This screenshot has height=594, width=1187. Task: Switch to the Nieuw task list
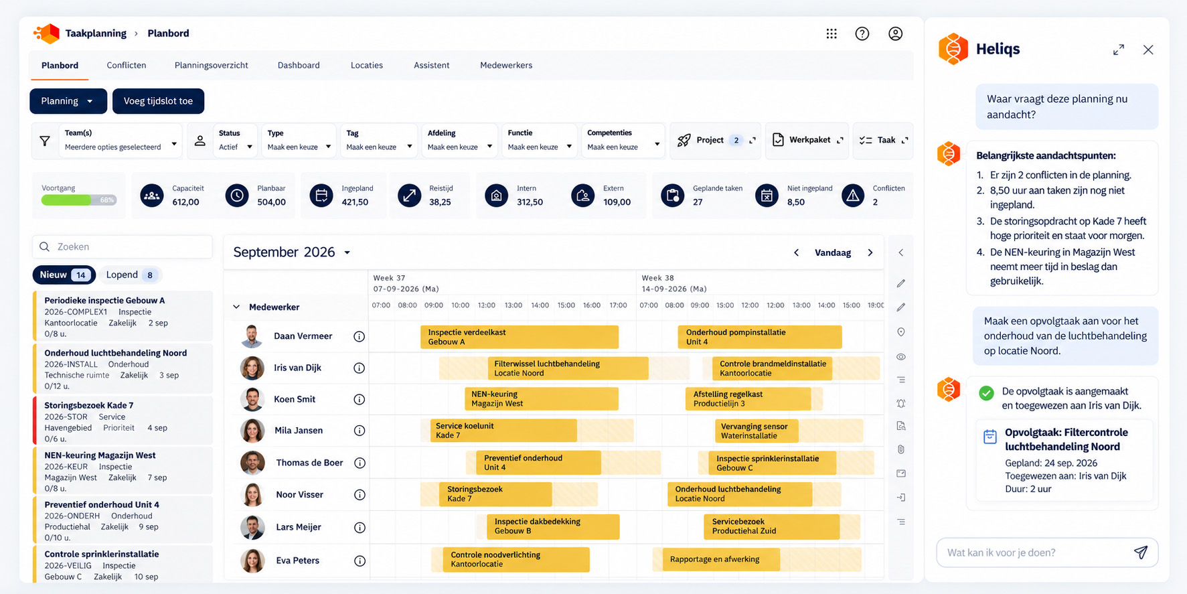[64, 275]
